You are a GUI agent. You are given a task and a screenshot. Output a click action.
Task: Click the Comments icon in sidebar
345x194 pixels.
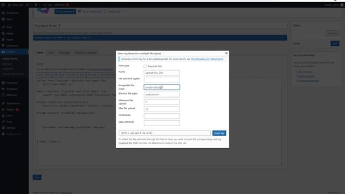(x=3, y=45)
